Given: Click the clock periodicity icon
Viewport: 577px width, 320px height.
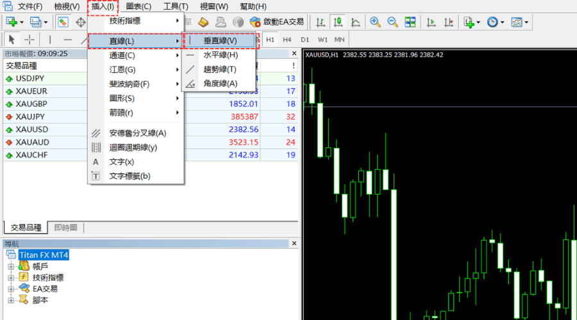Looking at the screenshot, I should click(x=492, y=22).
